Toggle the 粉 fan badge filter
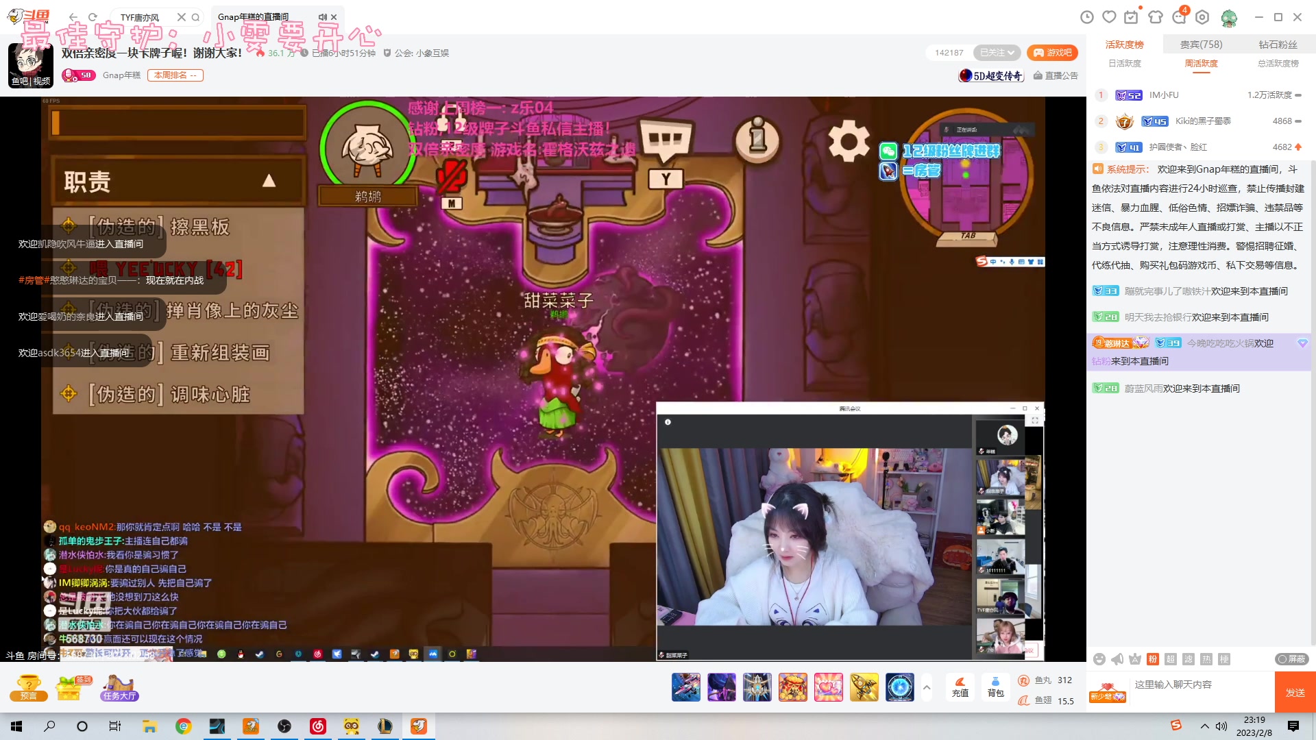 point(1153,659)
